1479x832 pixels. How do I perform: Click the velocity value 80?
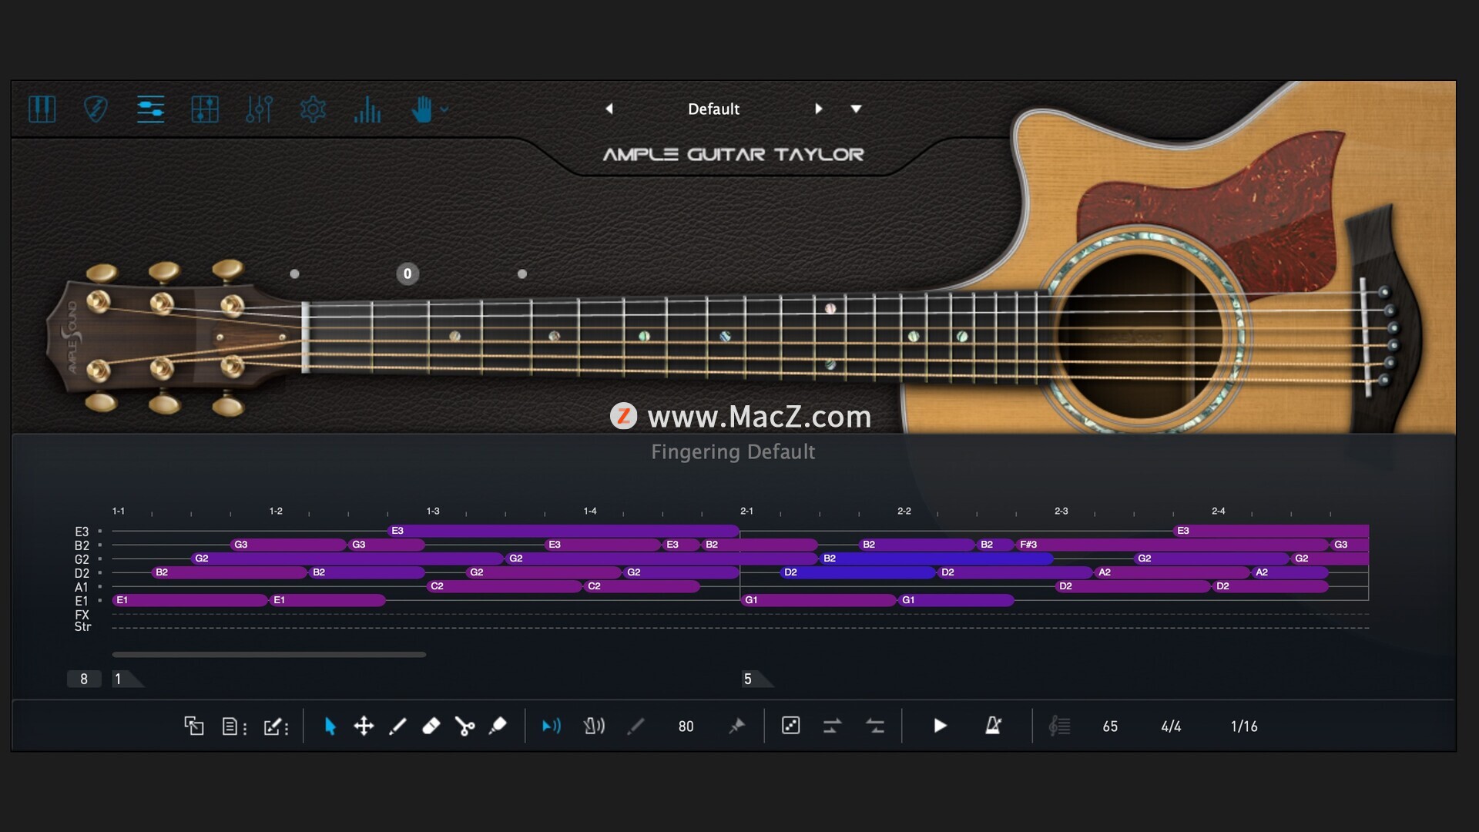pos(686,726)
